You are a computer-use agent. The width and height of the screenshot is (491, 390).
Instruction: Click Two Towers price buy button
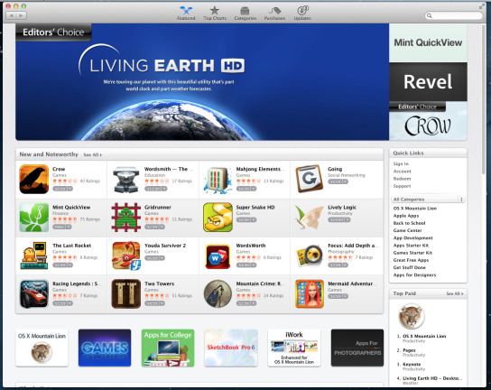[152, 303]
